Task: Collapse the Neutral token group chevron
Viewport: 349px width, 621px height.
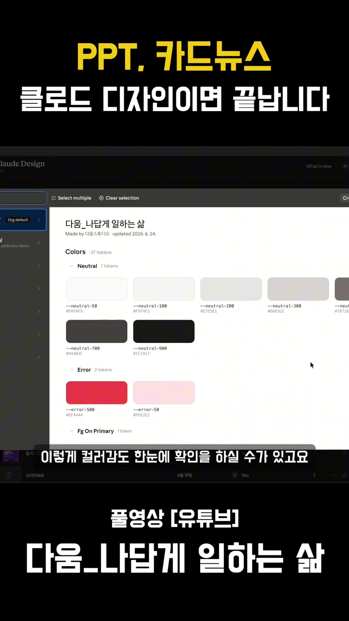Action: pyautogui.click(x=72, y=266)
